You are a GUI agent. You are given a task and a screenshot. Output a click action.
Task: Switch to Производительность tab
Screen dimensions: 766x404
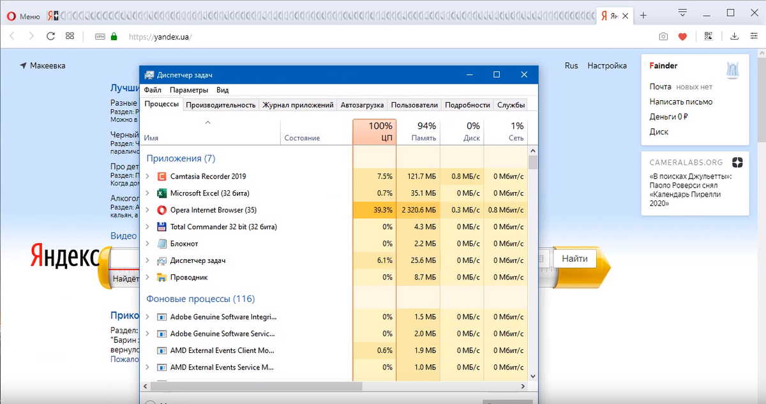pos(221,105)
